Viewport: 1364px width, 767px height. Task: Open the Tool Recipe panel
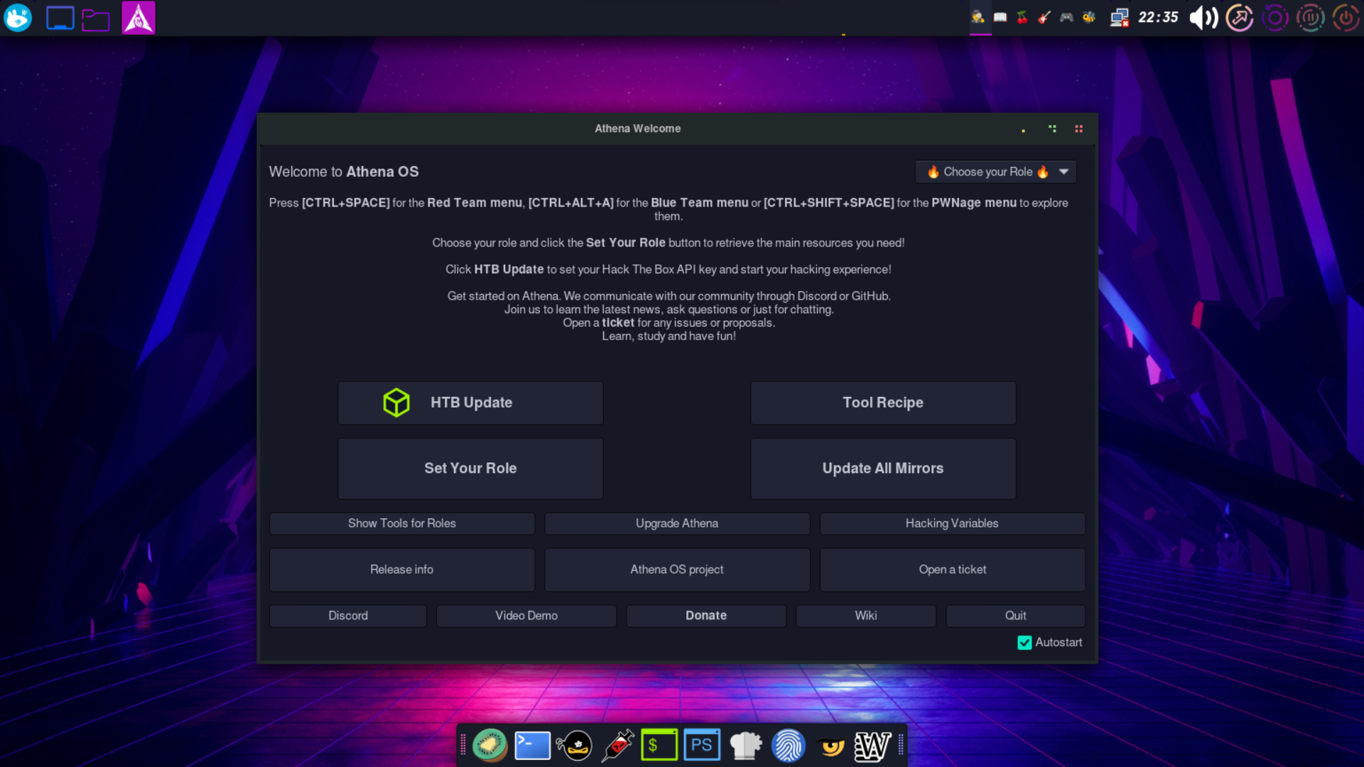[882, 402]
